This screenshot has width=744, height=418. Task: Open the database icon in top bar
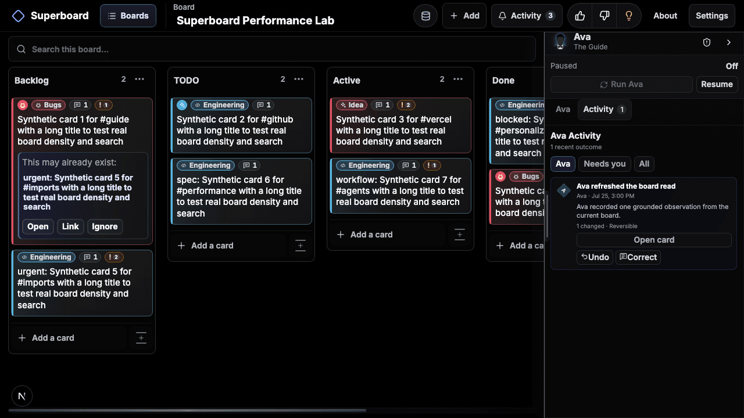coord(425,16)
